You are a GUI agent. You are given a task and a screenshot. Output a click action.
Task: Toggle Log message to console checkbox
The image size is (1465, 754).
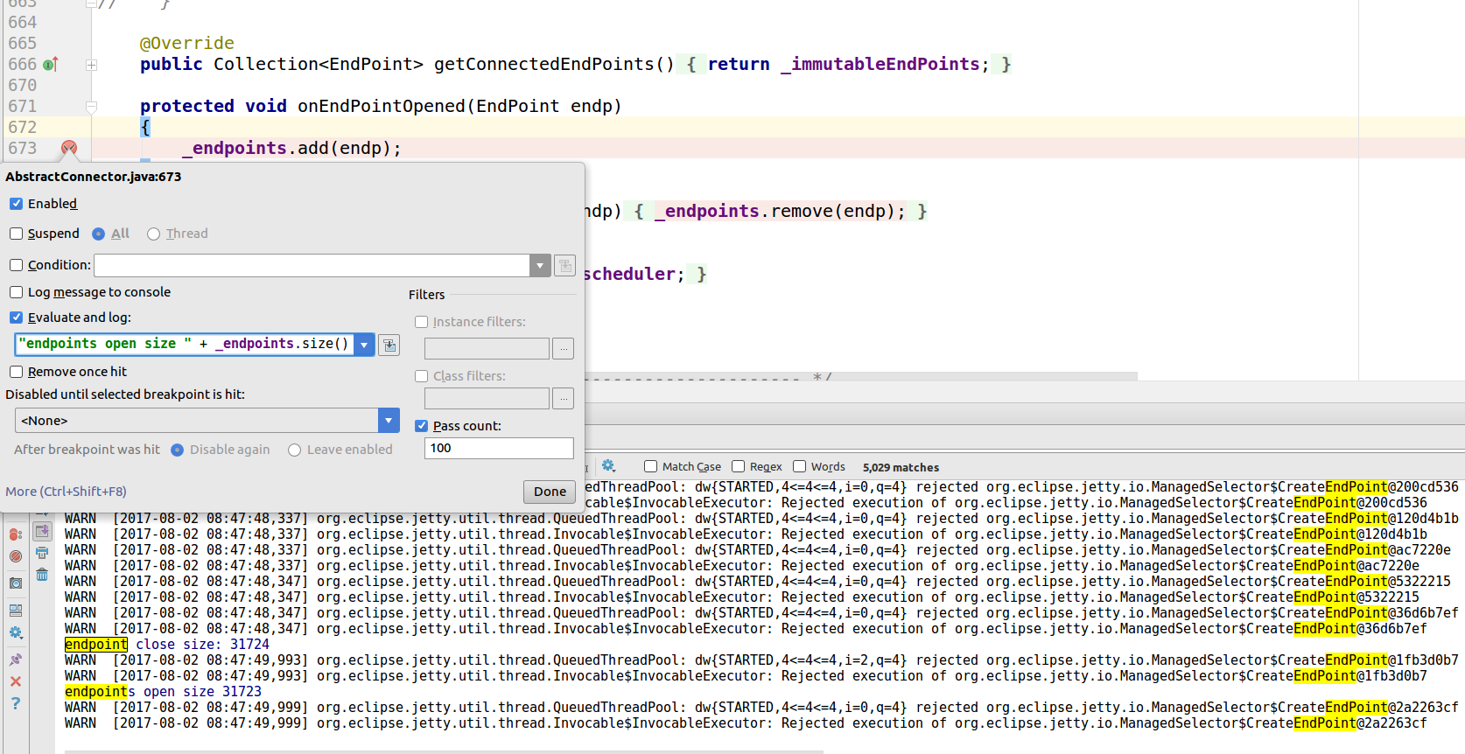click(17, 292)
